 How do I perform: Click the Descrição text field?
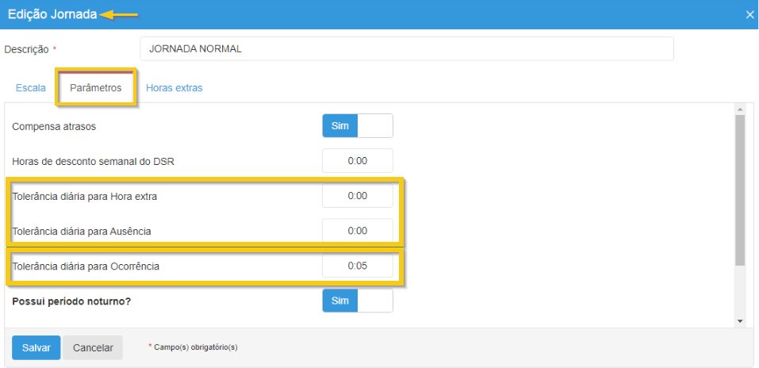coord(406,48)
